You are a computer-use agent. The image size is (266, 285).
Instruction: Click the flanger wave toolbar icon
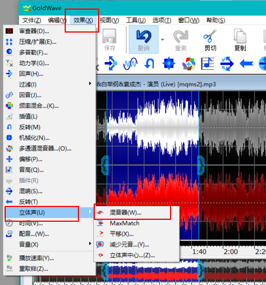(130, 64)
